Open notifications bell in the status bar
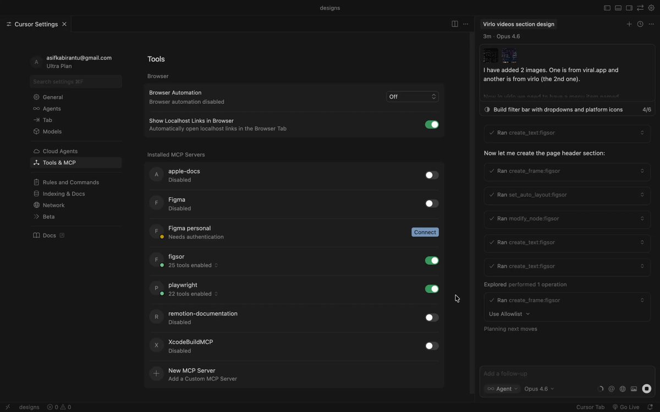Viewport: 660px width, 412px height. coord(650,407)
